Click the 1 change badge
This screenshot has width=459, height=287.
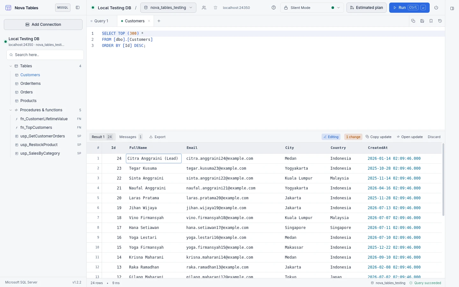pos(353,137)
